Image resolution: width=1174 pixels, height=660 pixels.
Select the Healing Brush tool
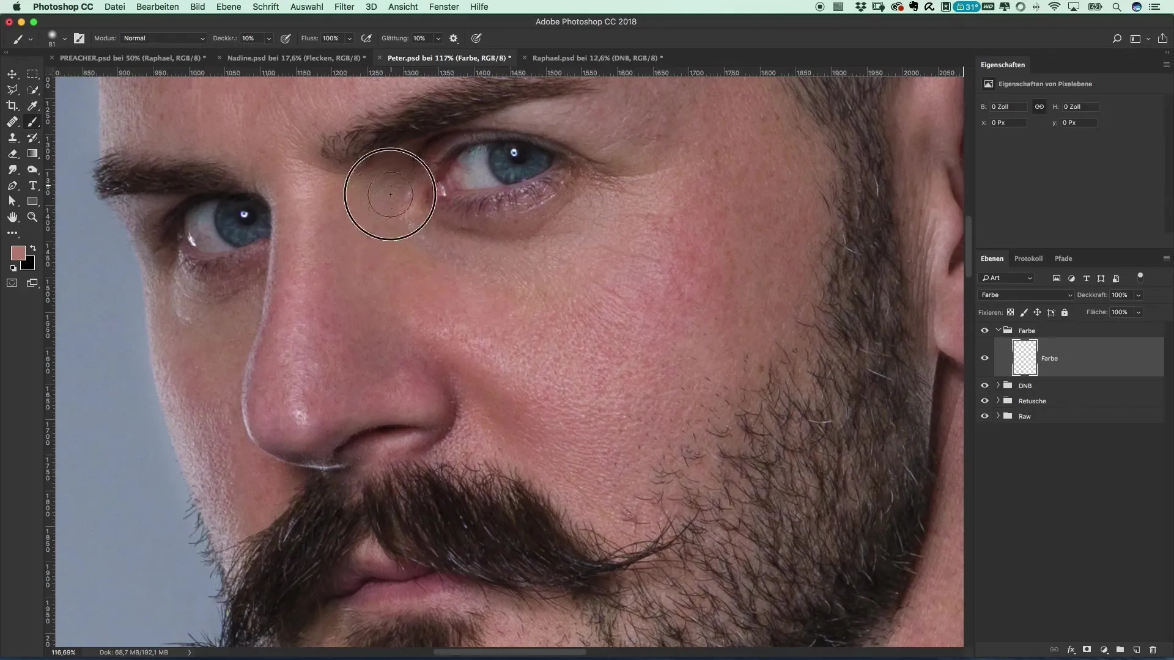point(12,122)
